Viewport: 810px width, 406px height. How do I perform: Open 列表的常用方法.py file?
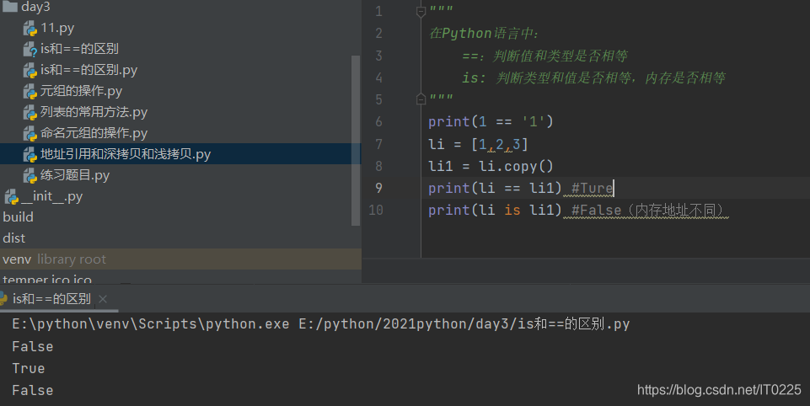(x=94, y=113)
